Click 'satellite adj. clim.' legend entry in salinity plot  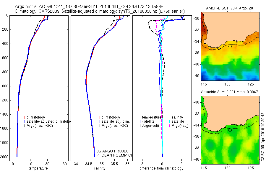point(114,121)
